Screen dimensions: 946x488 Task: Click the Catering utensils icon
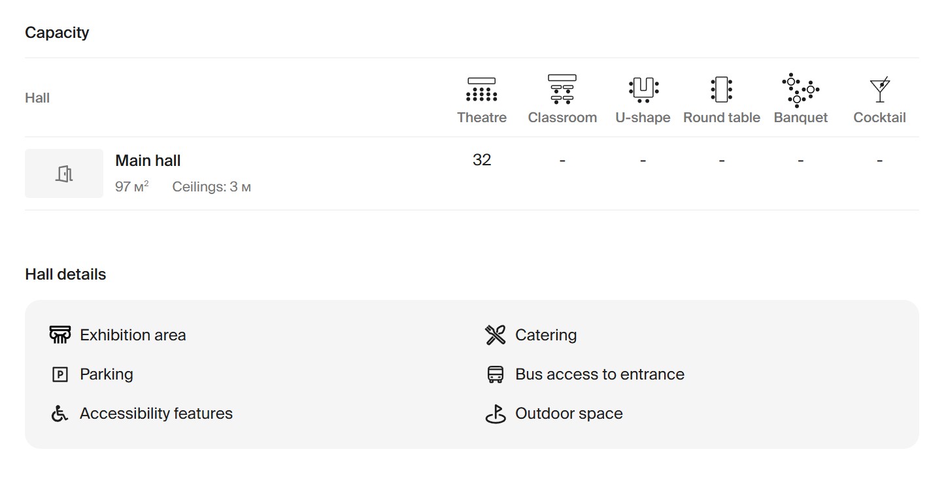[x=496, y=334]
